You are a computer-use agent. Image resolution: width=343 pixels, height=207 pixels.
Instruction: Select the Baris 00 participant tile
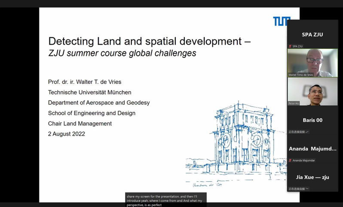tap(312, 120)
